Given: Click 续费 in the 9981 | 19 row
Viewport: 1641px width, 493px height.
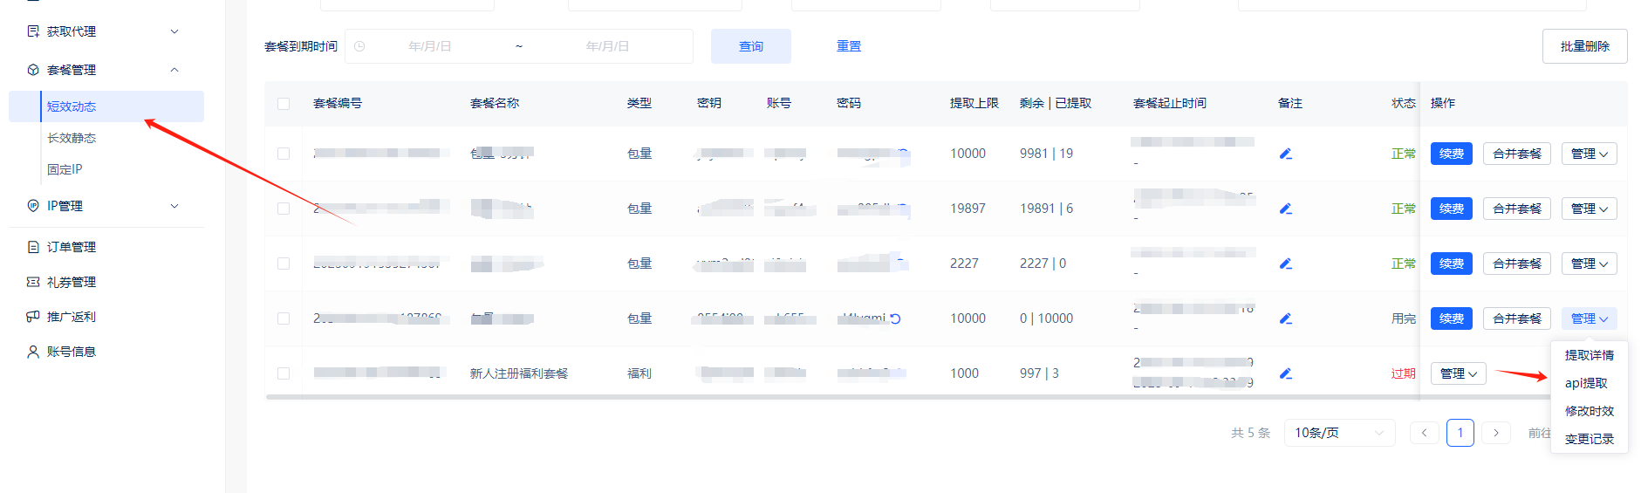Looking at the screenshot, I should [x=1452, y=154].
